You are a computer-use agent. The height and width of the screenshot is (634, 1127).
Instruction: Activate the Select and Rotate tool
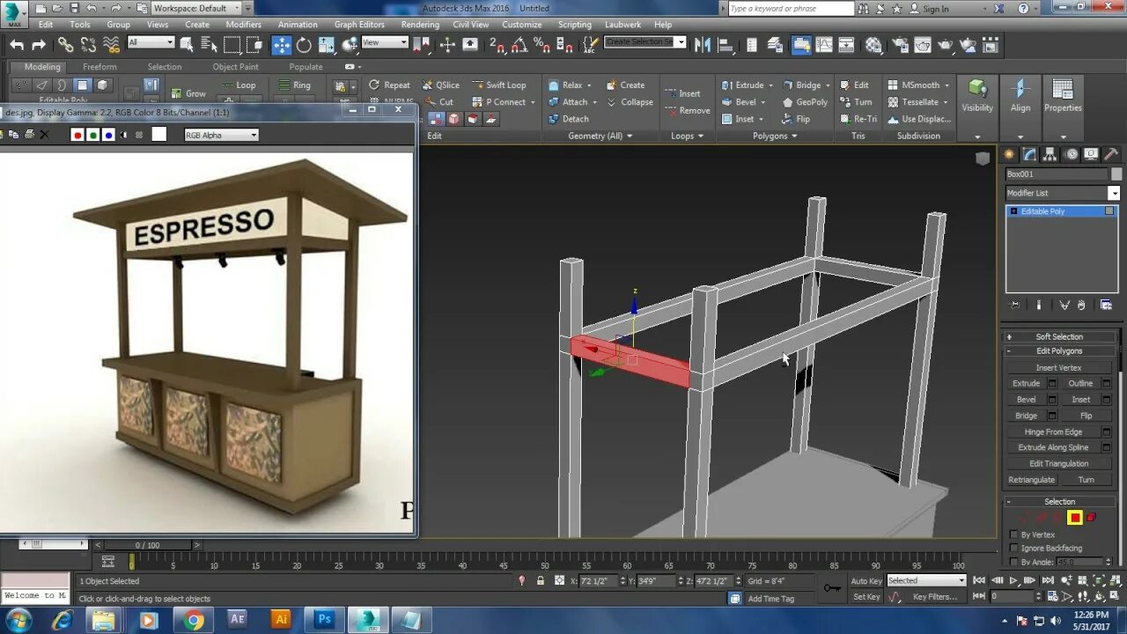pyautogui.click(x=304, y=45)
